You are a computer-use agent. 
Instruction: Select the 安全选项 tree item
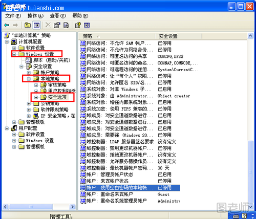[57, 97]
